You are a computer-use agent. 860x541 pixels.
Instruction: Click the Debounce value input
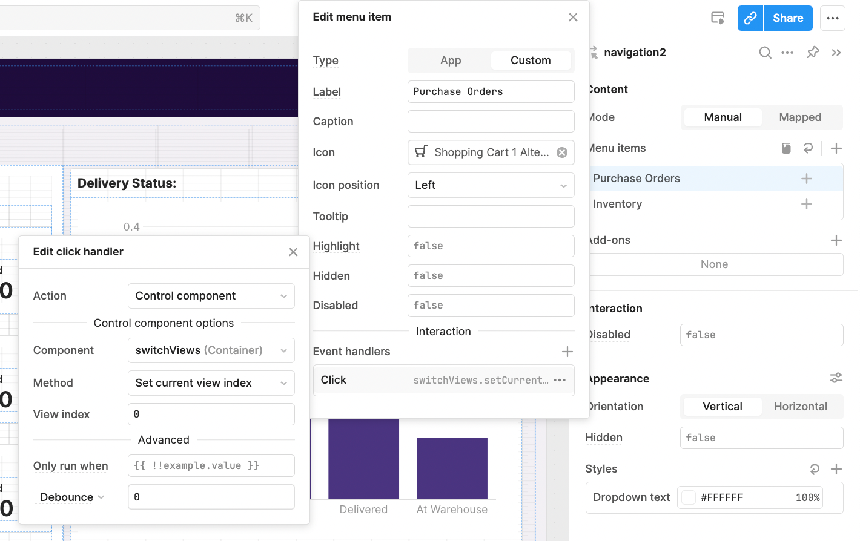point(211,497)
